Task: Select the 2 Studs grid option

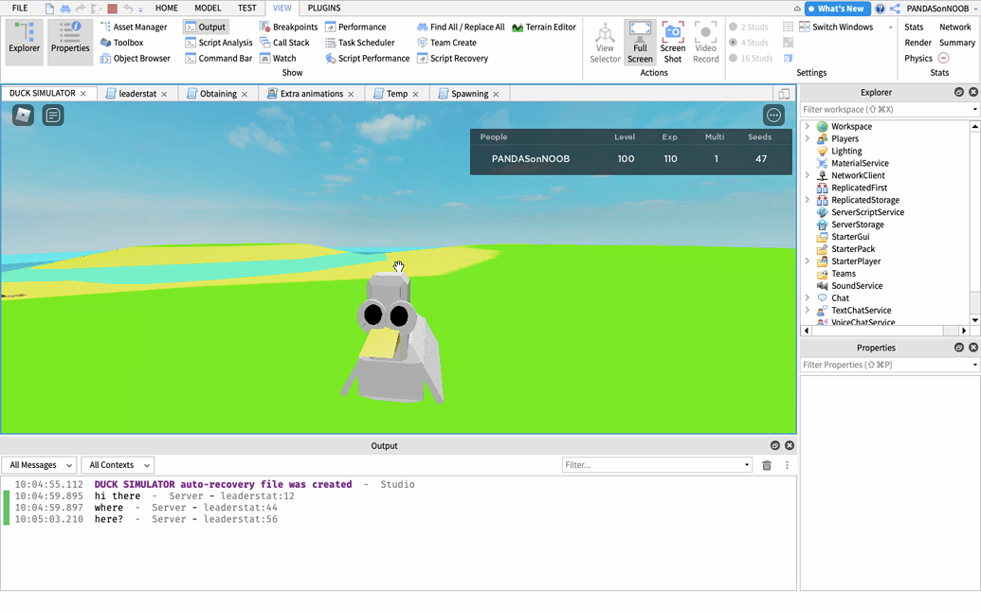Action: (748, 27)
